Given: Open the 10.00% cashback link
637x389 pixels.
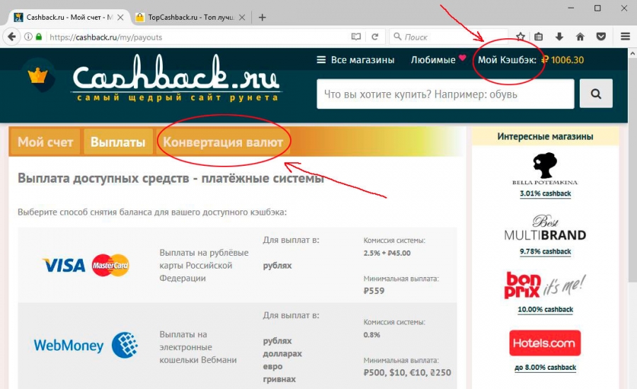Looking at the screenshot, I should point(545,309).
